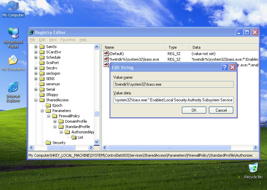Image resolution: width=267 pixels, height=190 pixels.
Task: Open the File menu
Action: pyautogui.click(x=32, y=40)
